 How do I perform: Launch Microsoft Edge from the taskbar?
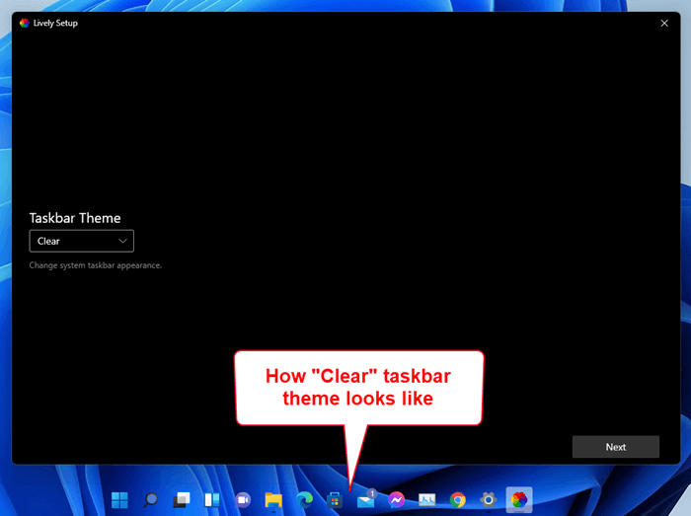click(x=304, y=499)
